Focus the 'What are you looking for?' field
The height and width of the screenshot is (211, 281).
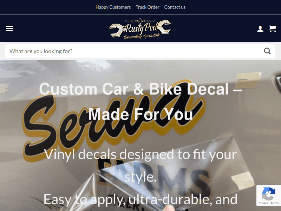pos(135,51)
